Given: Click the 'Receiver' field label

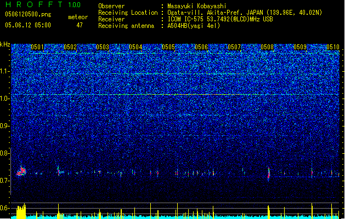Looking at the screenshot, I should 111,19.
